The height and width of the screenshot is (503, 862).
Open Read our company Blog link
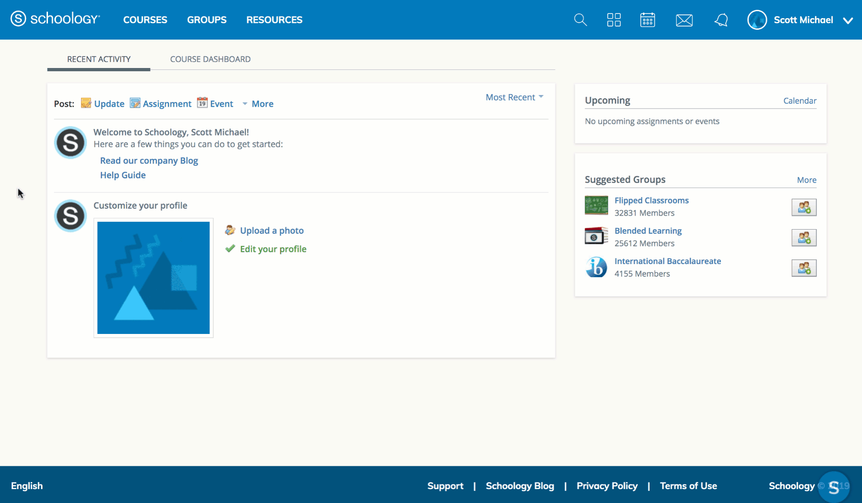coord(149,161)
